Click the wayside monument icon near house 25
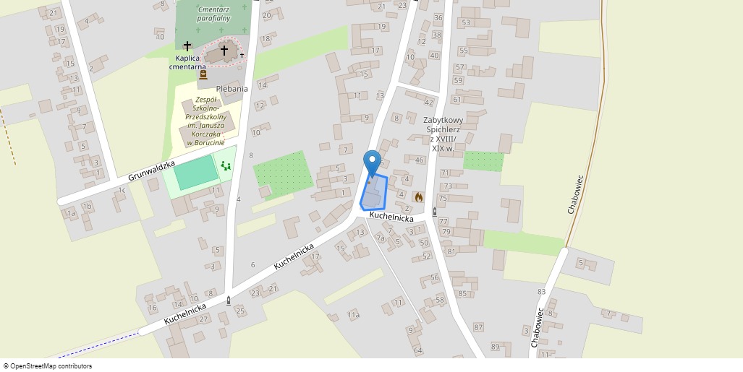The height and width of the screenshot is (372, 743). pos(229,300)
